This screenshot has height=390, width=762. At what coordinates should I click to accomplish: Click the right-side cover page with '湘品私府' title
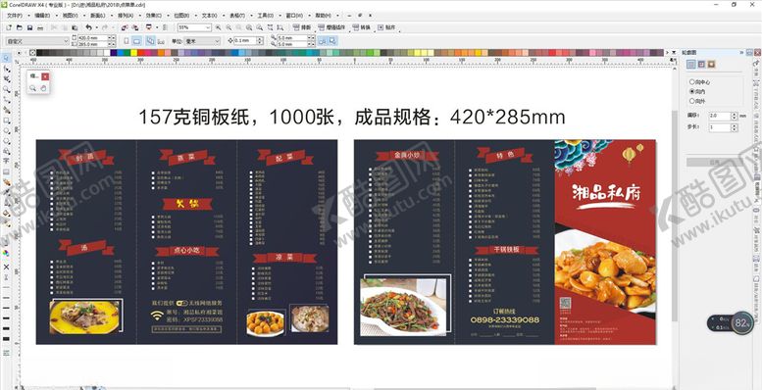pos(605,242)
